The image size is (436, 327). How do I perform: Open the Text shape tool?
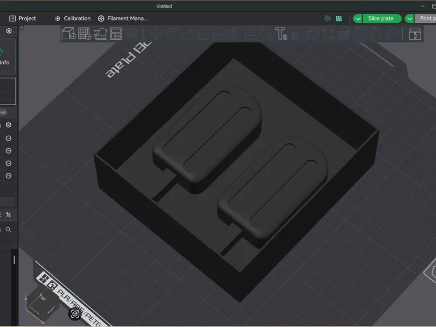pos(281,34)
